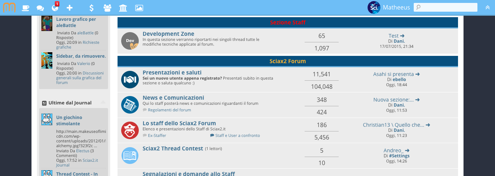Open Asahi si presenta thread
The width and height of the screenshot is (495, 176).
tap(394, 74)
